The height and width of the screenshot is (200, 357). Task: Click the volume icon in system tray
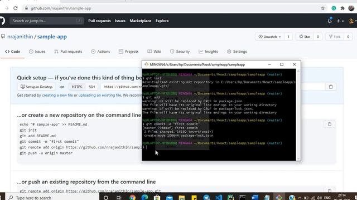click(319, 198)
